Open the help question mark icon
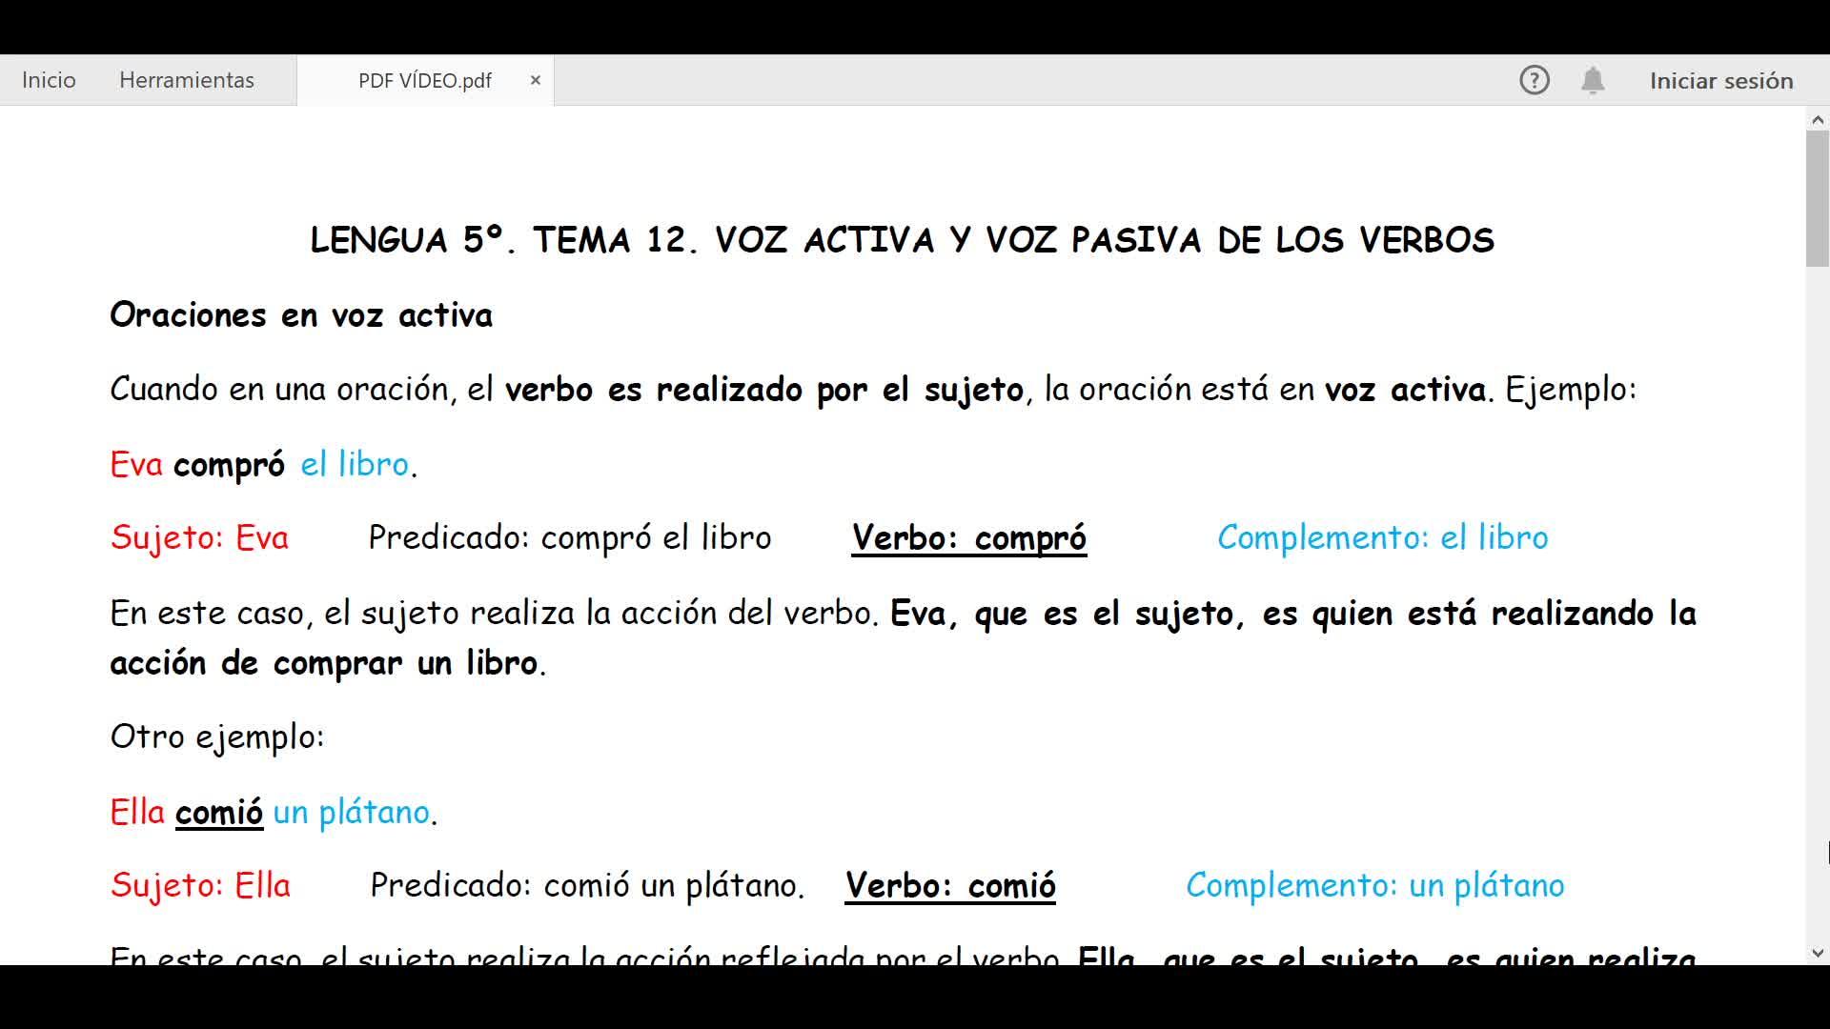The width and height of the screenshot is (1830, 1029). 1534,80
